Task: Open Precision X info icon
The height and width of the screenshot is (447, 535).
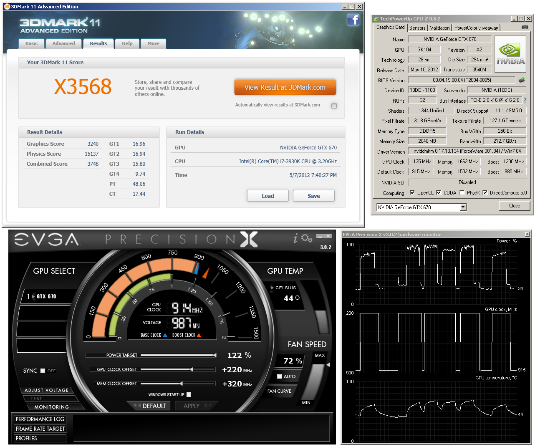Action: pos(295,238)
